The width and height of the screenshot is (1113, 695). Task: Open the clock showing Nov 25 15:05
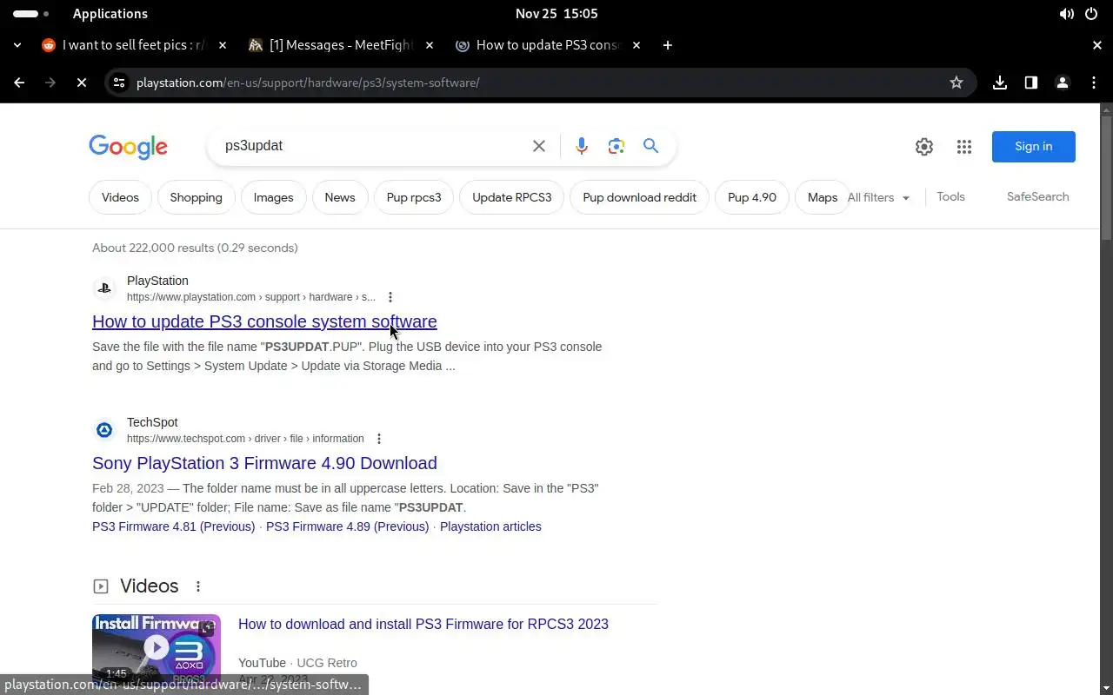556,14
